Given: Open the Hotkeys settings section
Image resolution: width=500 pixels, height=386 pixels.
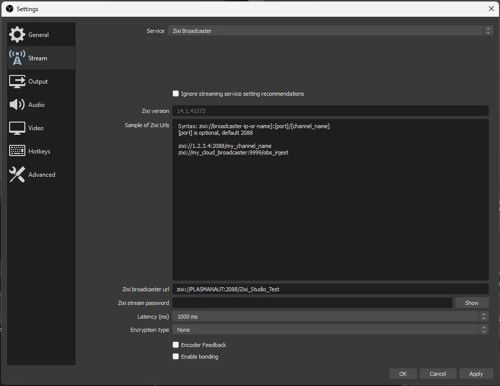Looking at the screenshot, I should coord(41,151).
